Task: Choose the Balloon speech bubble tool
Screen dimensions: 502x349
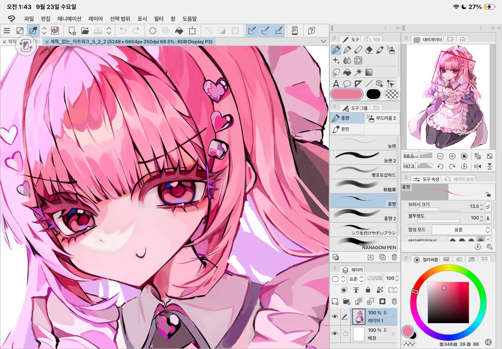Action: point(347,83)
